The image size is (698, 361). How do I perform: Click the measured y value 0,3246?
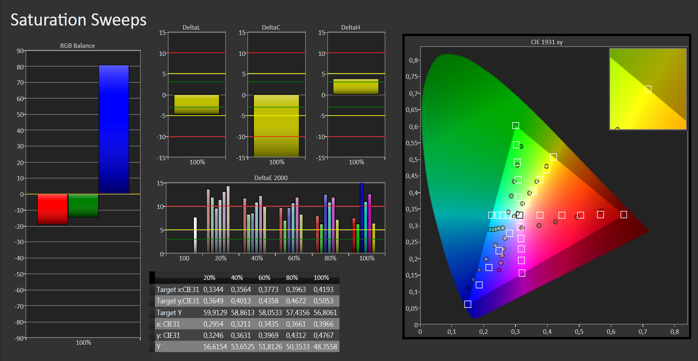tap(213, 335)
